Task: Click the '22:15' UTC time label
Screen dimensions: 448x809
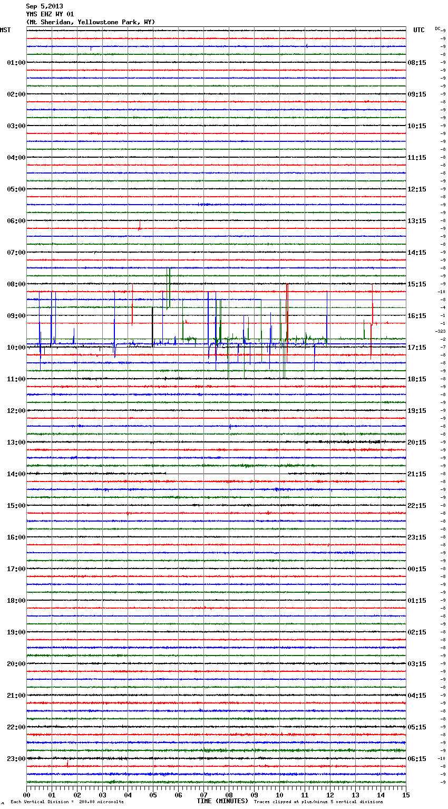Action: click(x=417, y=506)
